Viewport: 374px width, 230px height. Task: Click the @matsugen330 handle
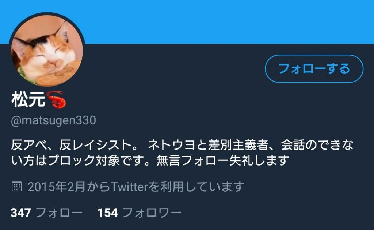click(x=53, y=120)
